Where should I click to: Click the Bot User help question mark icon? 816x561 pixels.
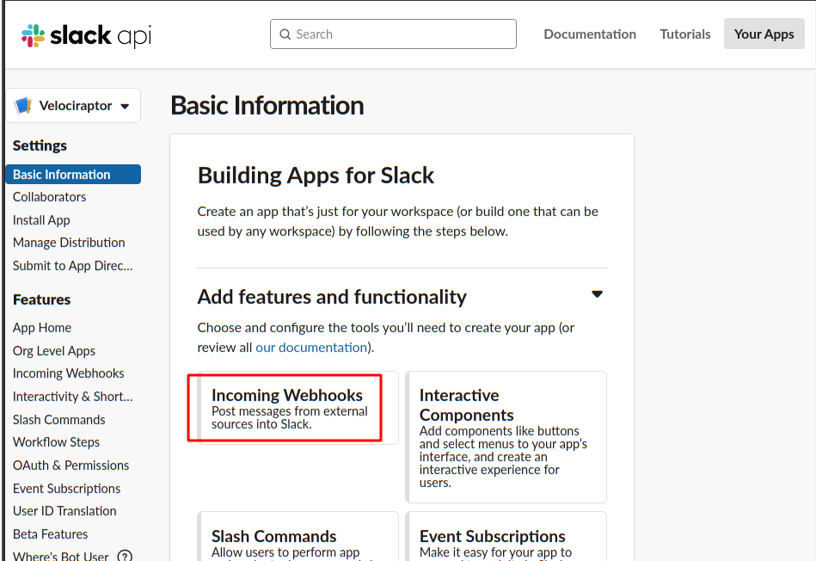125,556
